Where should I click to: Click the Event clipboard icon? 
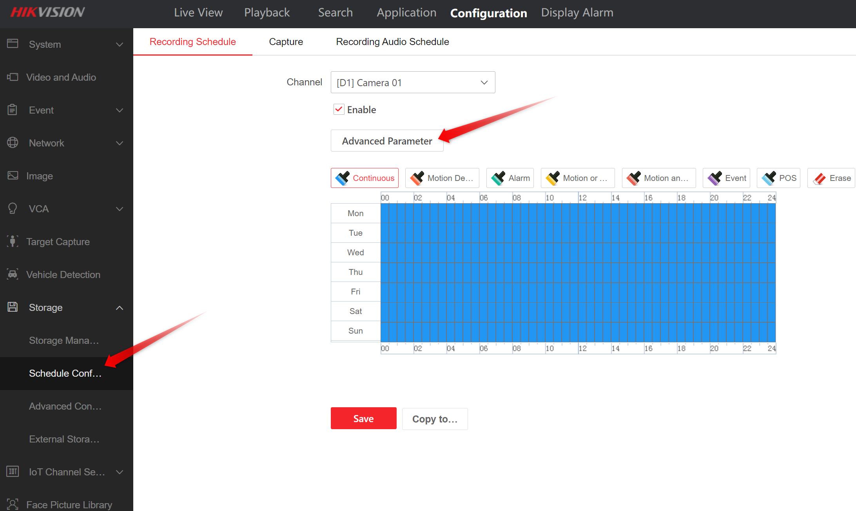click(13, 110)
